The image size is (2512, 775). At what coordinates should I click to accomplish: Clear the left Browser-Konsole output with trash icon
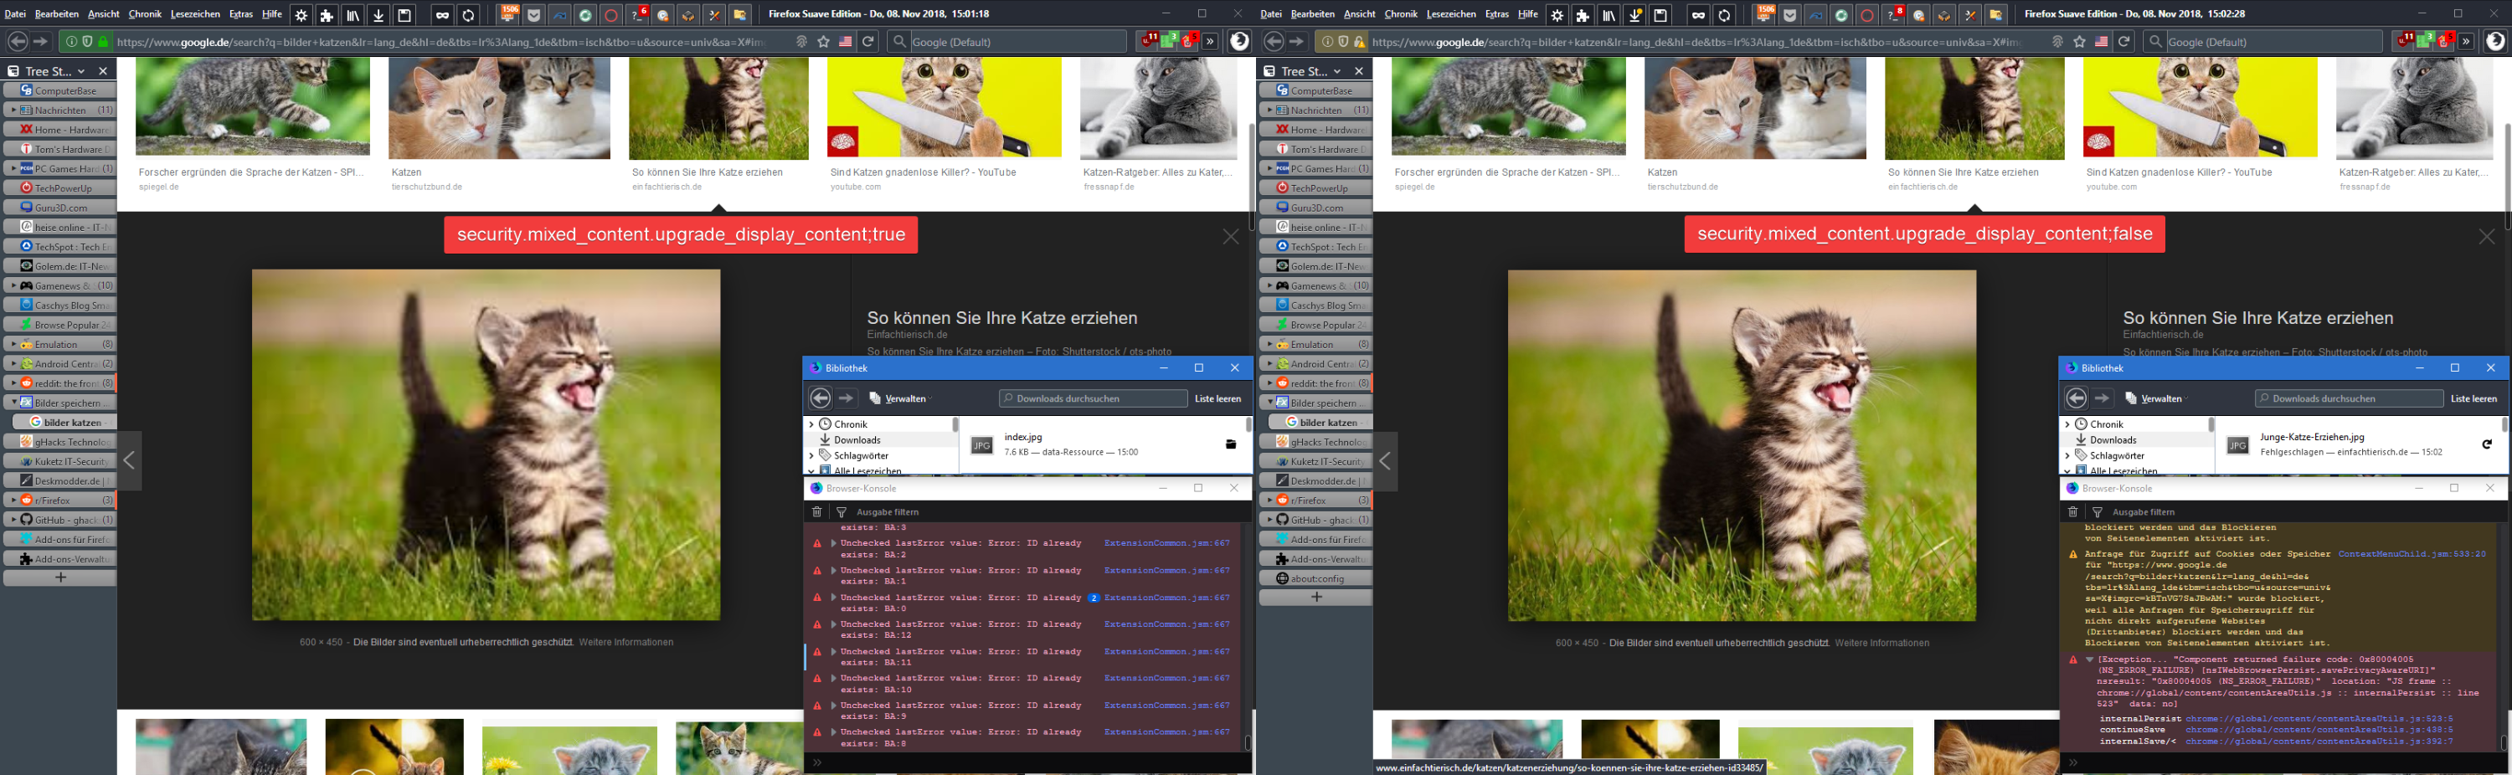click(x=817, y=512)
